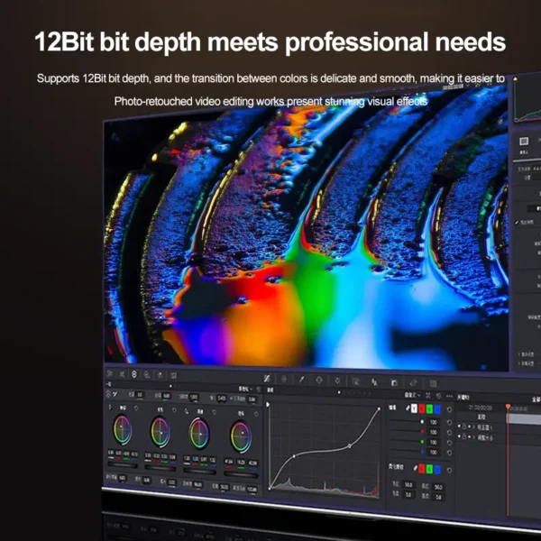Expand the second sizing keyframe track
This screenshot has width=541, height=541.
pyautogui.click(x=473, y=437)
